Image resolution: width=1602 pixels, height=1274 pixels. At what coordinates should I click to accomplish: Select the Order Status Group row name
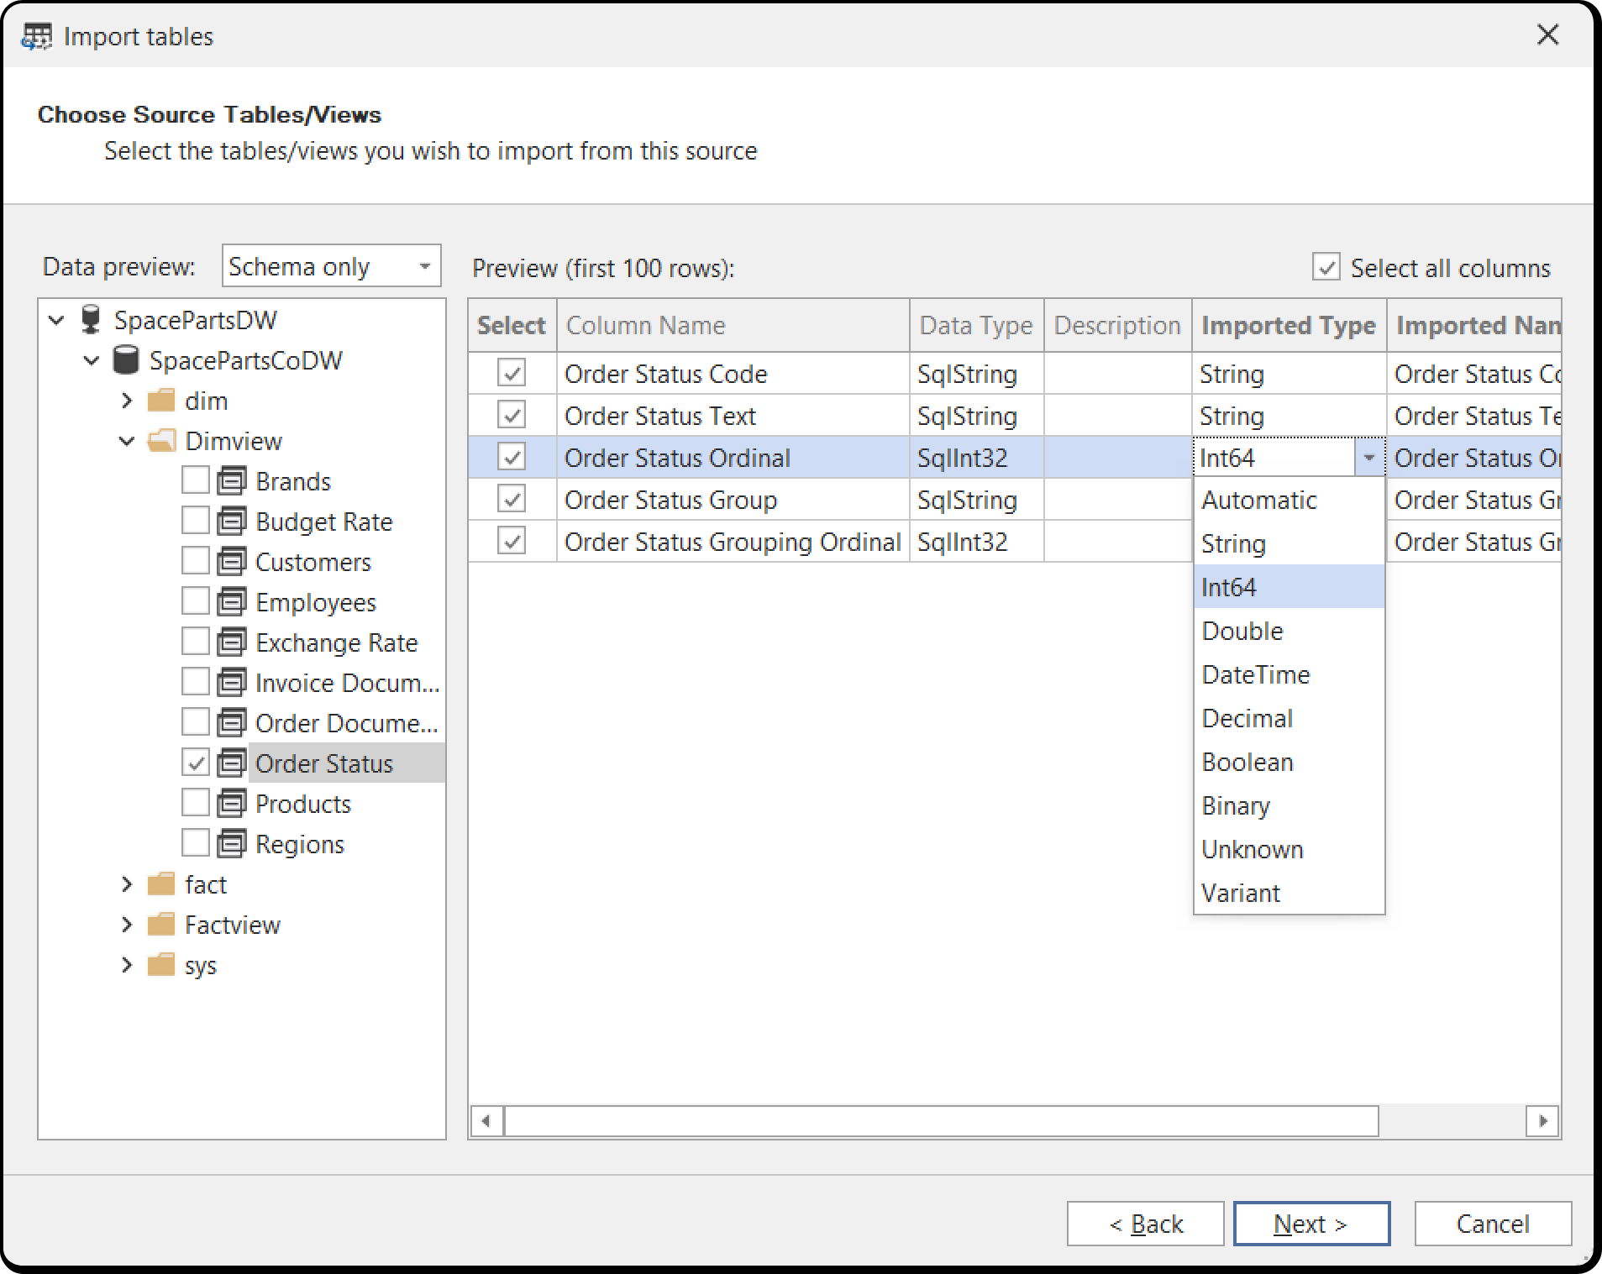(670, 500)
